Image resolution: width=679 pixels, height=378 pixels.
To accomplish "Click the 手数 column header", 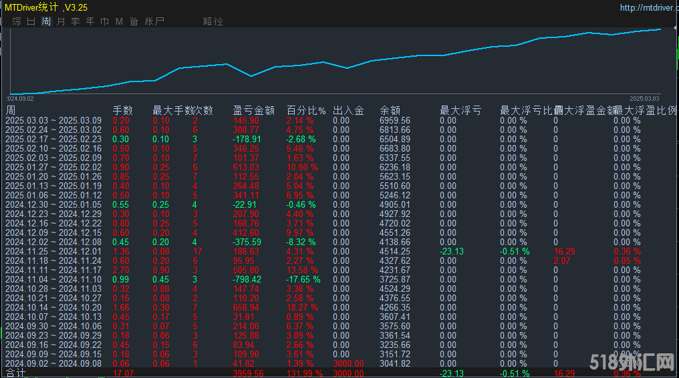I will (x=122, y=110).
